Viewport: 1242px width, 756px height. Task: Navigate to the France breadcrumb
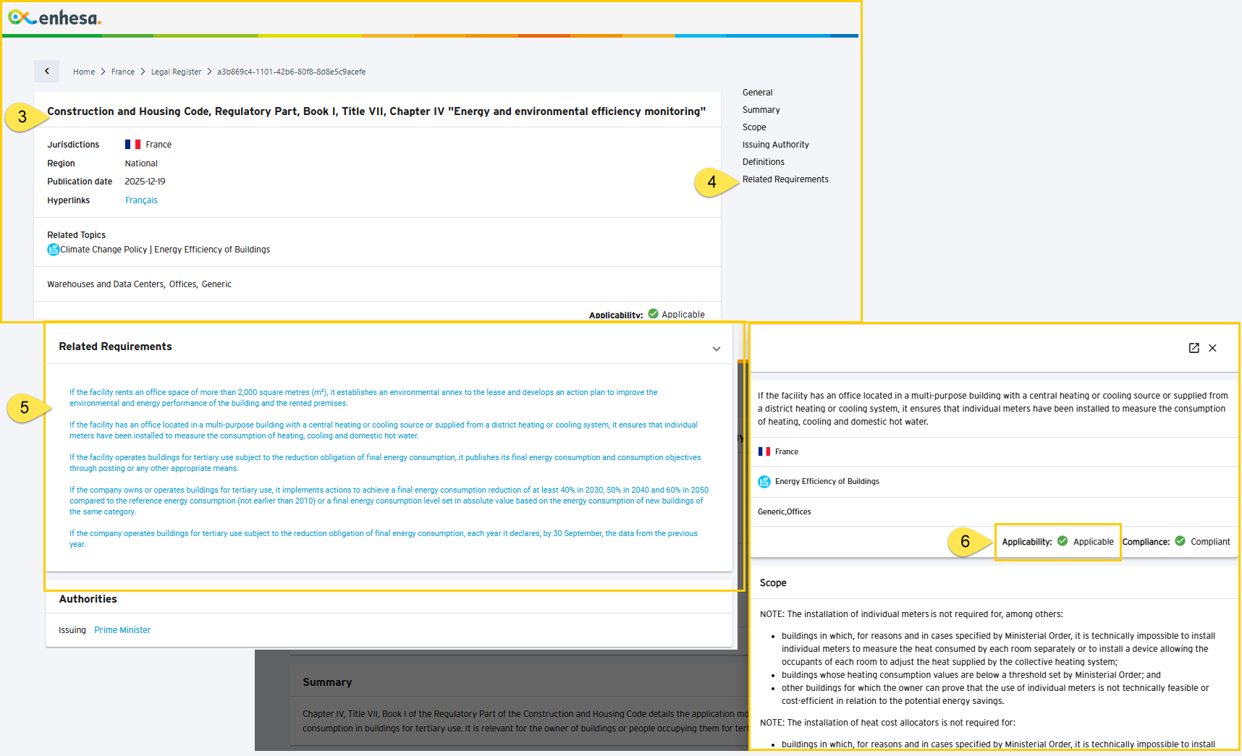(x=123, y=72)
